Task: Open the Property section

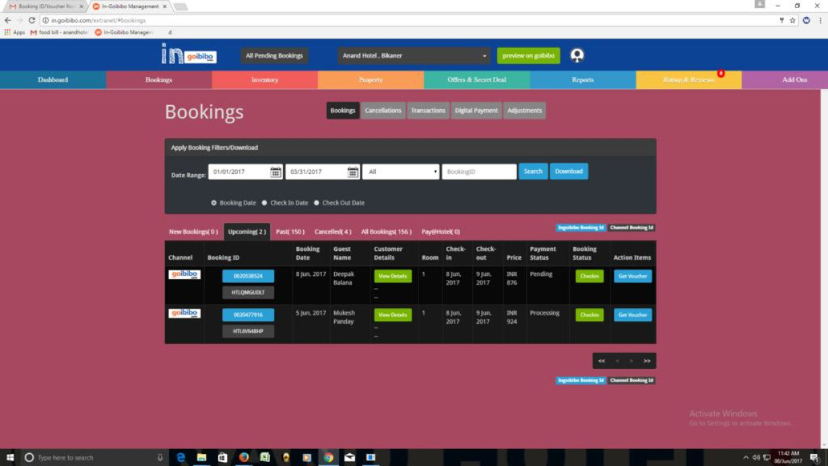Action: [371, 80]
